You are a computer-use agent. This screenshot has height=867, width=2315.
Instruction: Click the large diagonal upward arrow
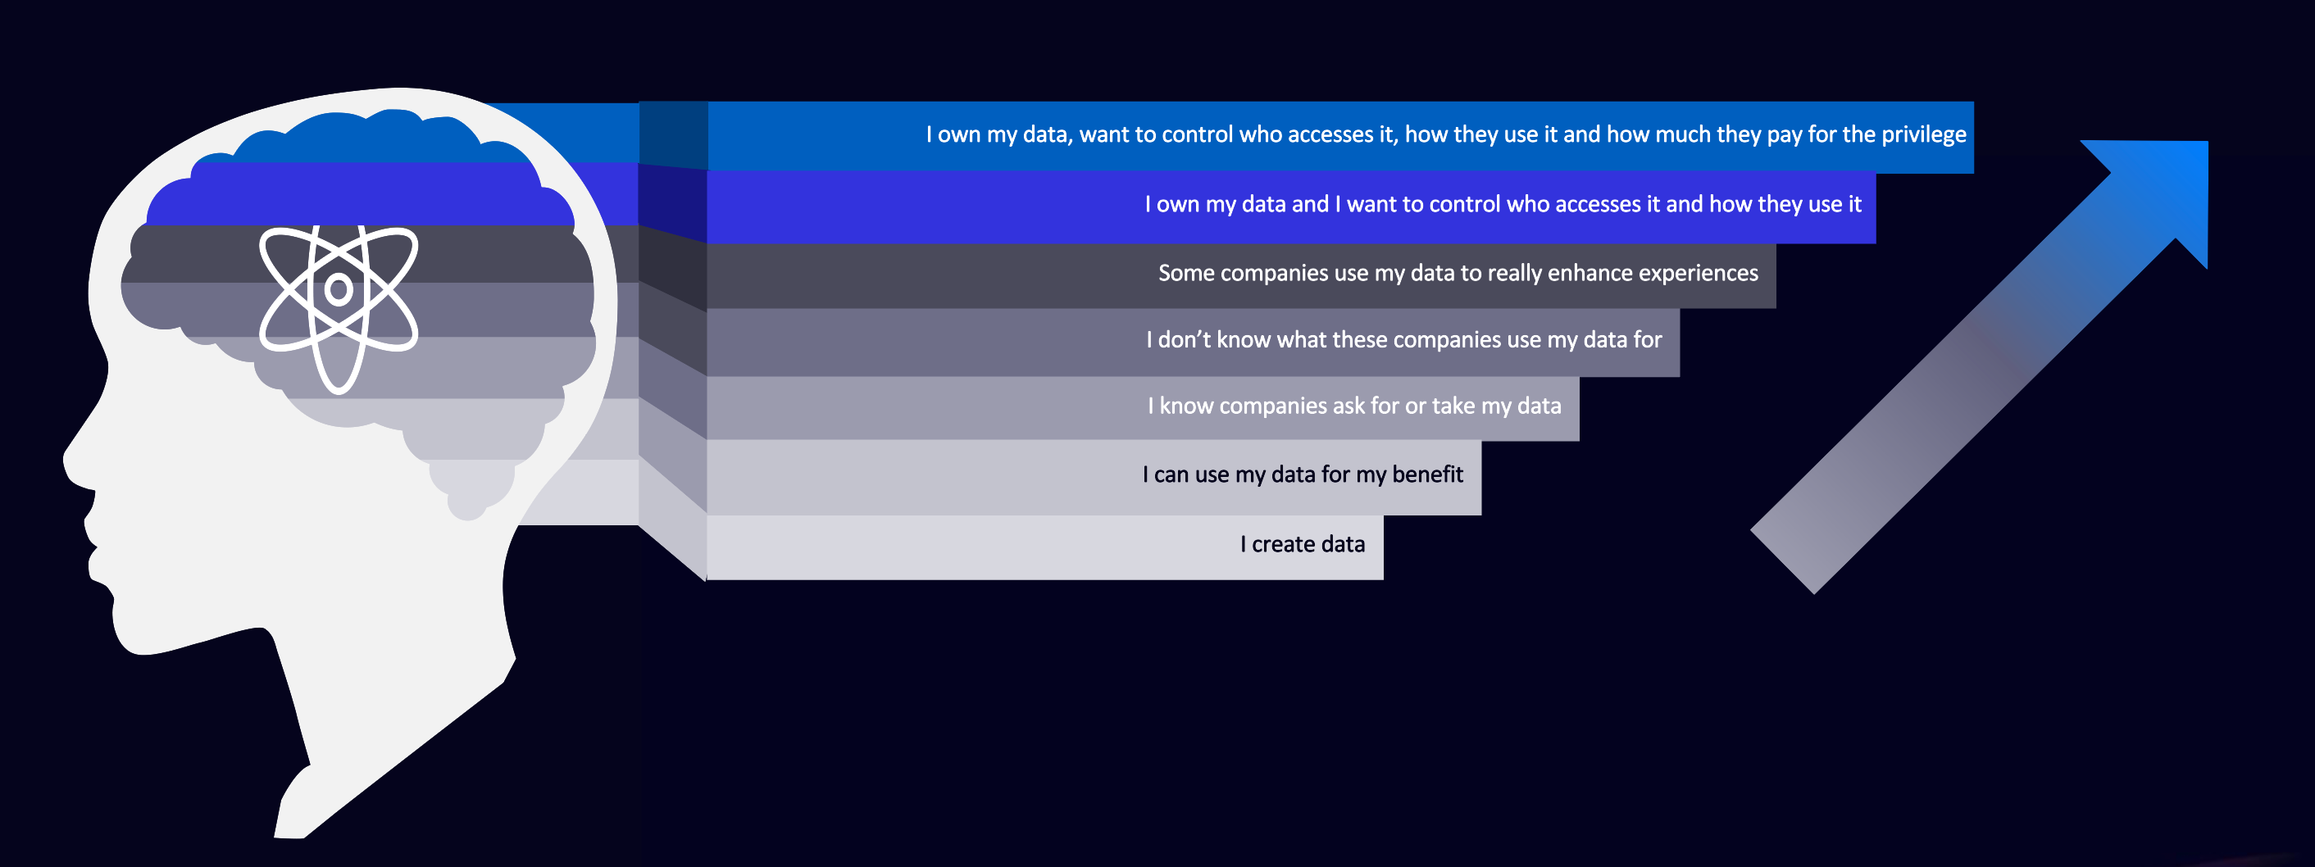(x=1977, y=366)
